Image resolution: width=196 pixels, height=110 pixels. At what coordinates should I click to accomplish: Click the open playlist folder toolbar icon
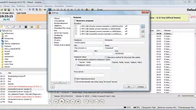point(2,9)
